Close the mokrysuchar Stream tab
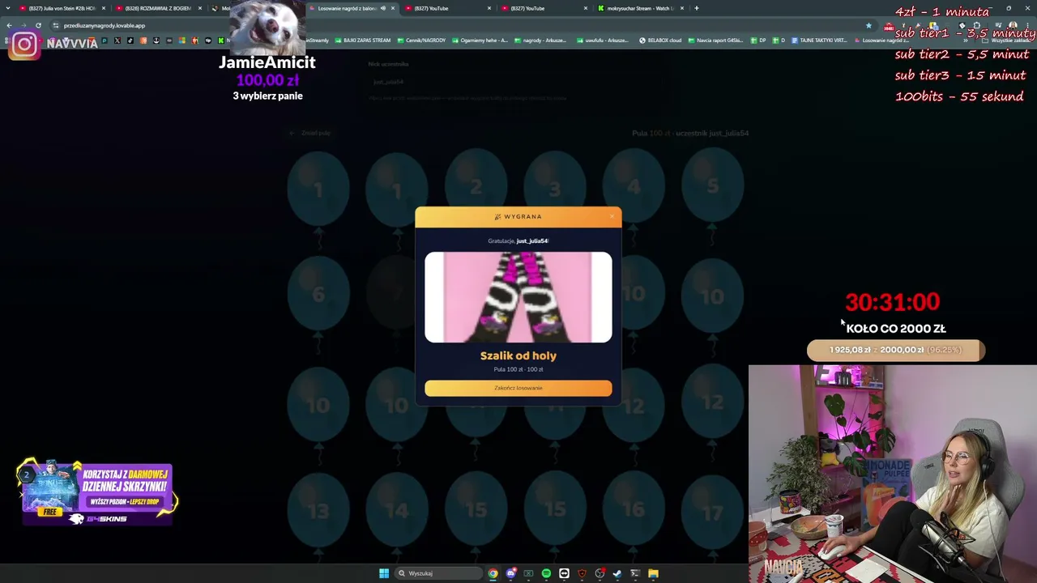Image resolution: width=1037 pixels, height=583 pixels. (x=682, y=8)
